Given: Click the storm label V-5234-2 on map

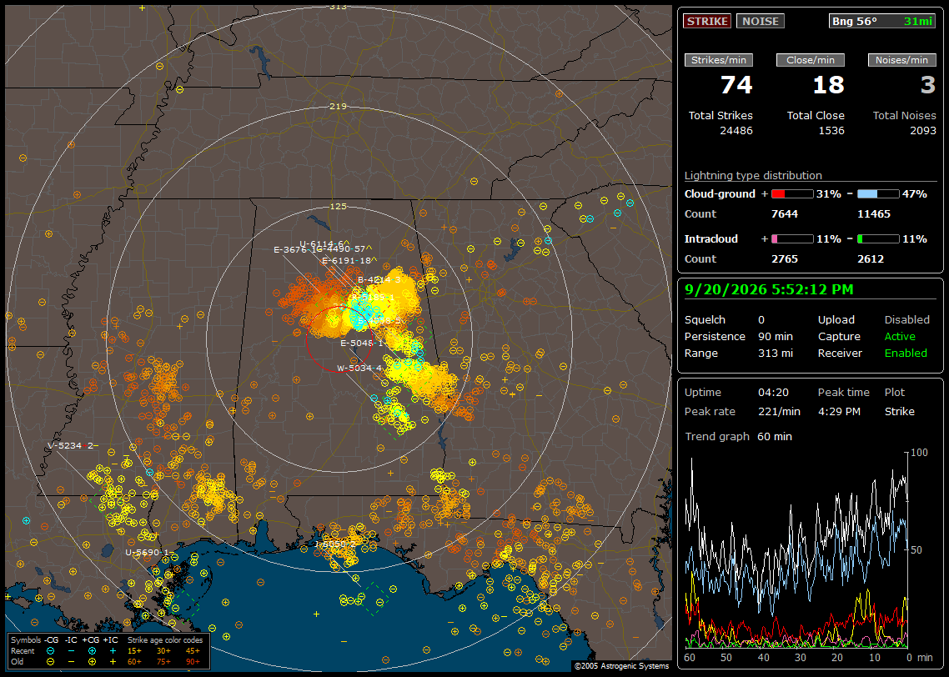Looking at the screenshot, I should [71, 446].
